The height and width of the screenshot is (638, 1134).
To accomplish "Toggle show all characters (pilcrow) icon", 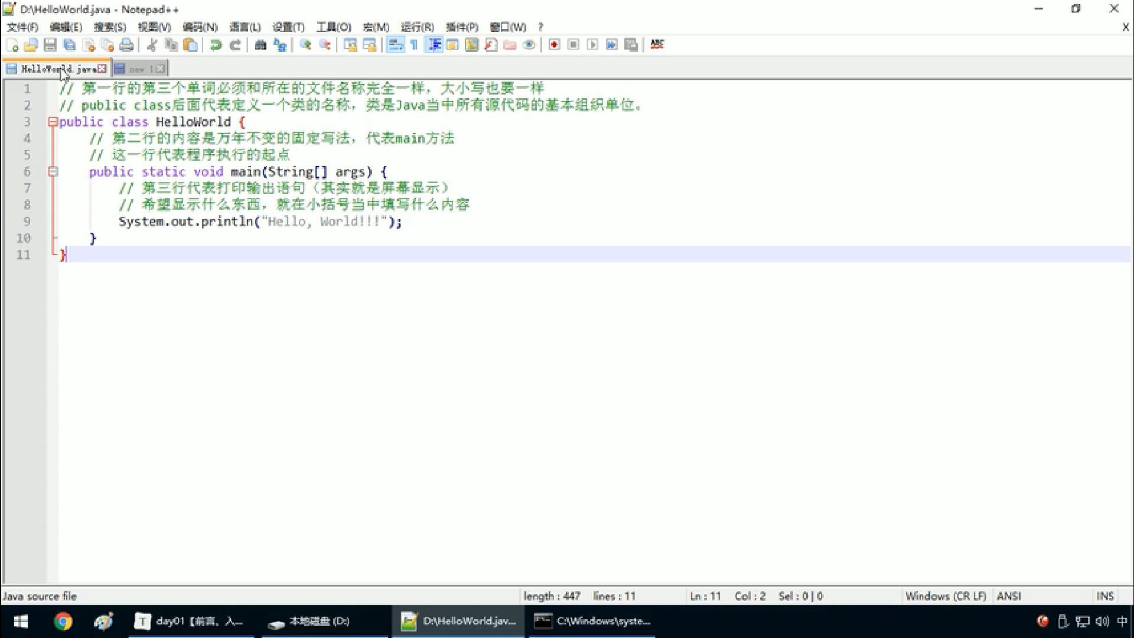I will coord(414,45).
